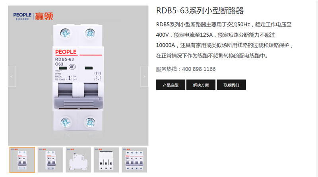Show the next product image
This screenshot has width=318, height=177.
click(x=144, y=76)
